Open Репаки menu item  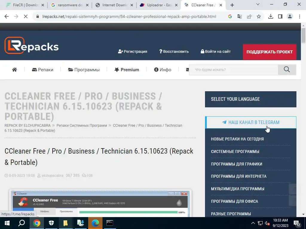click(x=42, y=70)
